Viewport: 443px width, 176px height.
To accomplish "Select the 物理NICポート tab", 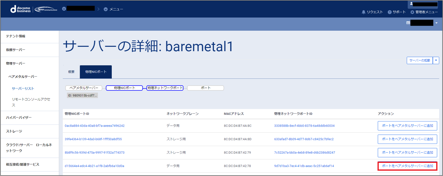I will [96, 72].
